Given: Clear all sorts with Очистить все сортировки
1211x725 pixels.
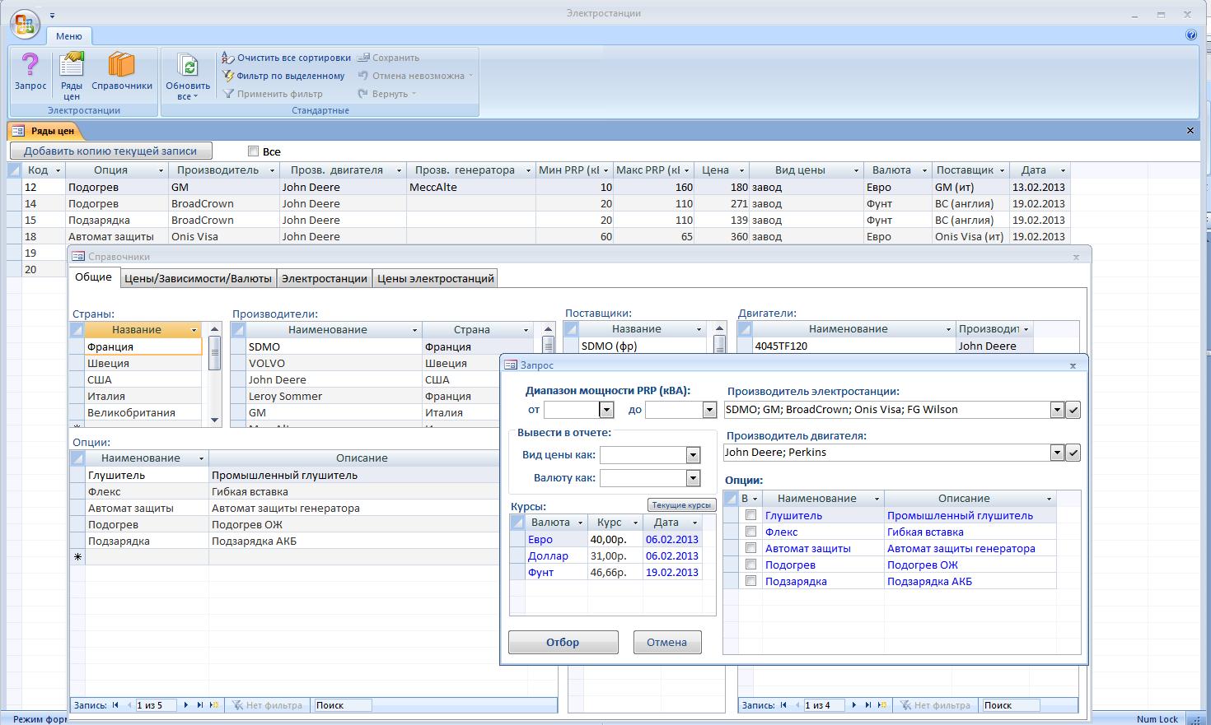Looking at the screenshot, I should [x=286, y=58].
